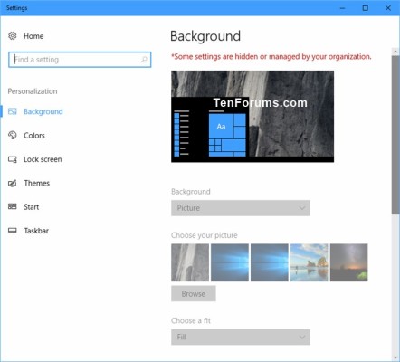
Task: Select the beach sea stack picture thumbnail
Action: (x=310, y=262)
